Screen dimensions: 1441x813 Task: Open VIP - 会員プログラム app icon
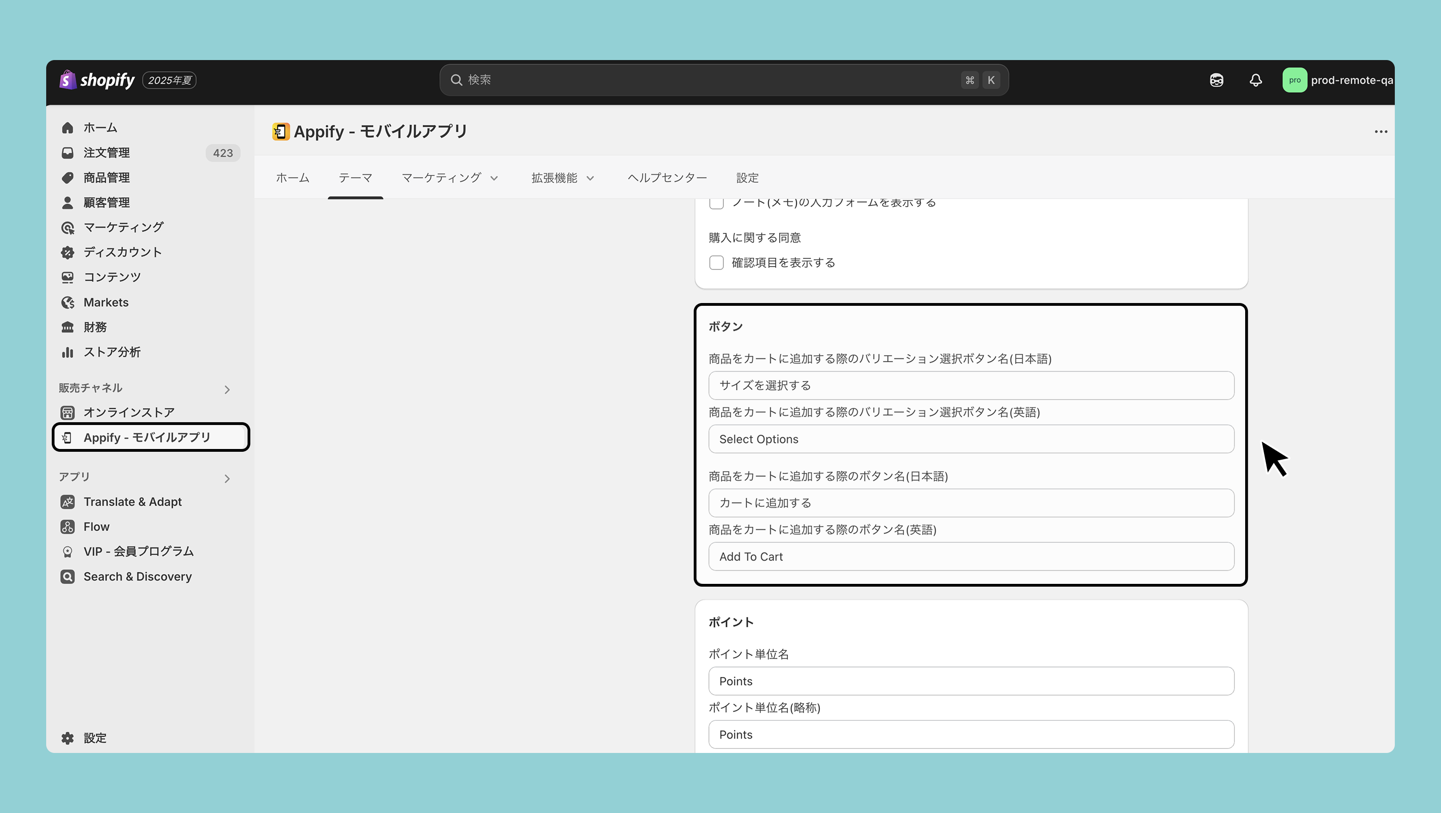click(68, 552)
